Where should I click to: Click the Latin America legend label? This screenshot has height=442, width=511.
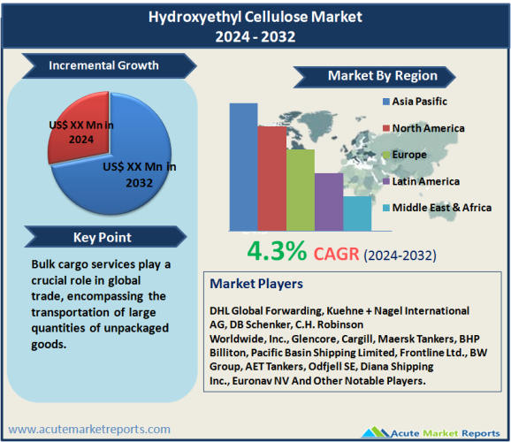tap(426, 181)
